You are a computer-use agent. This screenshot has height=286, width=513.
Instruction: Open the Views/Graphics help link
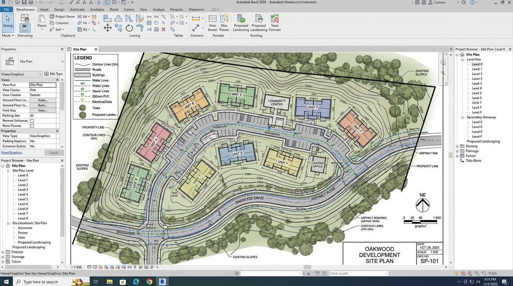point(12,153)
